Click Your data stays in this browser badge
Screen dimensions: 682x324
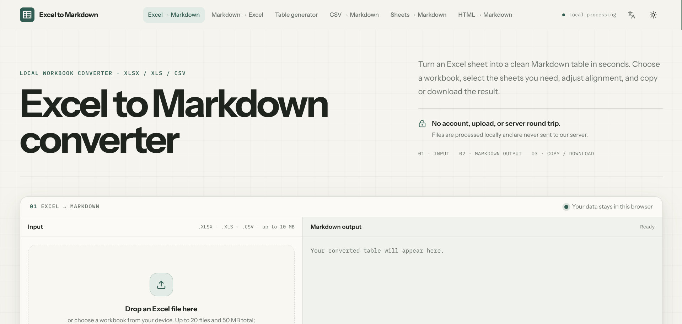tap(608, 207)
